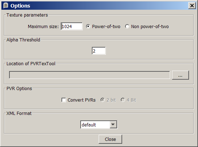Click the Options title bar text
Viewport: 198px width, 147px height.
point(20,6)
